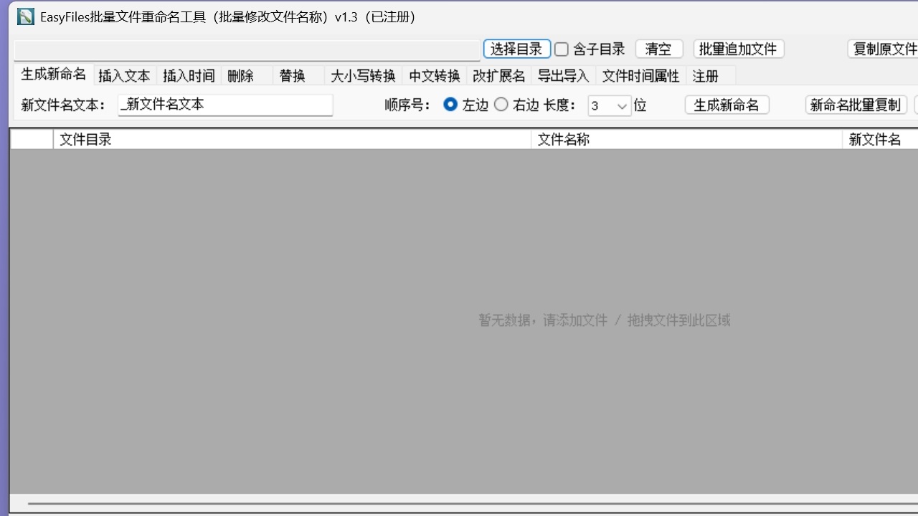Viewport: 918px width, 516px height.
Task: Click the 新命名批量复制 button
Action: click(856, 105)
